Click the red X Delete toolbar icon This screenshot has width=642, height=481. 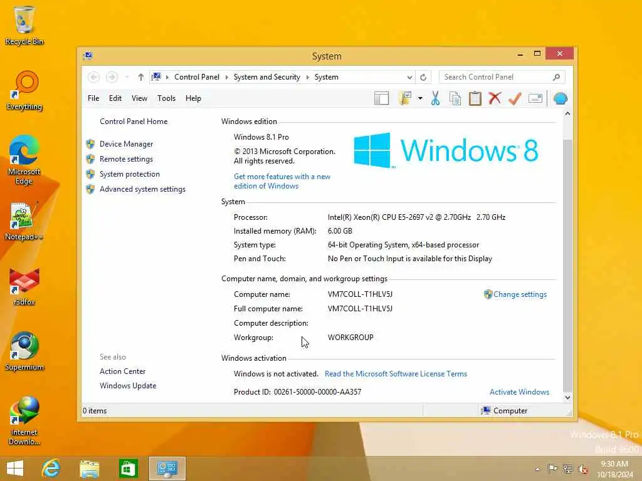495,98
